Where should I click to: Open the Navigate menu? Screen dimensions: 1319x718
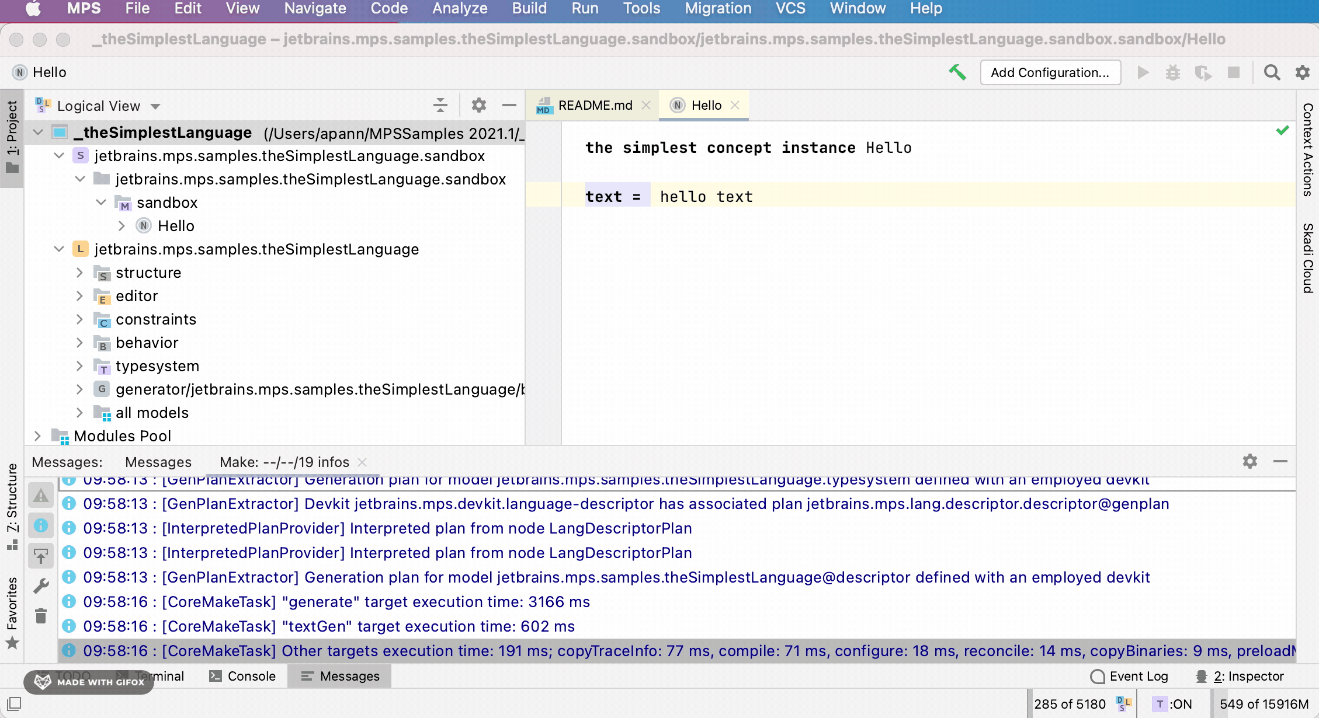(x=315, y=9)
